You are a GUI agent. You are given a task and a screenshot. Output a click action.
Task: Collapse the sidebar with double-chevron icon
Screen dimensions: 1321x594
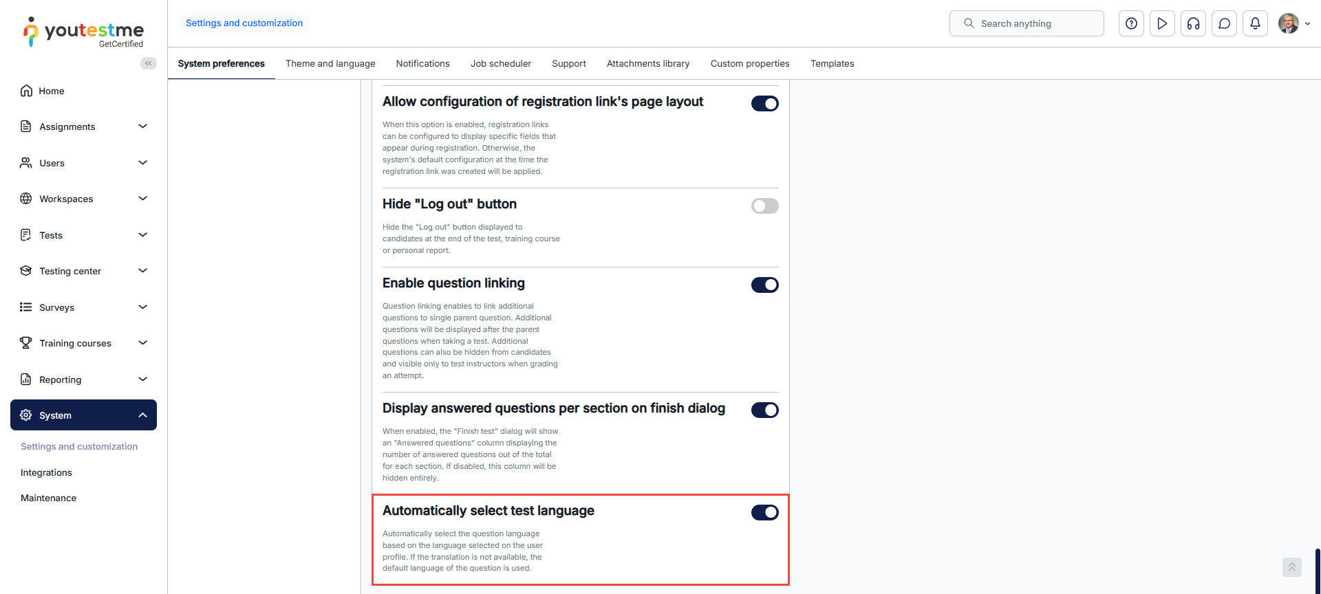click(148, 63)
